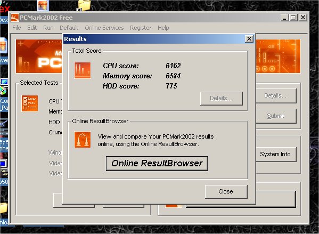Viewport: 319px width, 234px height.
Task: Click the CD disc icon on desktop
Action: click(3, 91)
